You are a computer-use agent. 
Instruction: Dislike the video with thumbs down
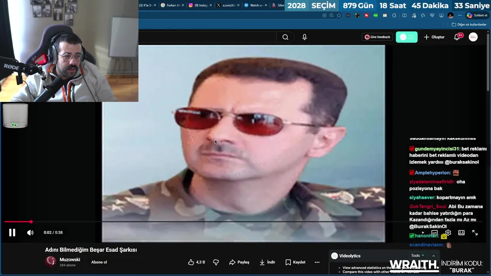[x=216, y=262]
